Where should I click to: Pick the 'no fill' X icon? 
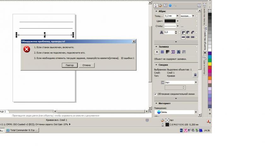(x=157, y=52)
